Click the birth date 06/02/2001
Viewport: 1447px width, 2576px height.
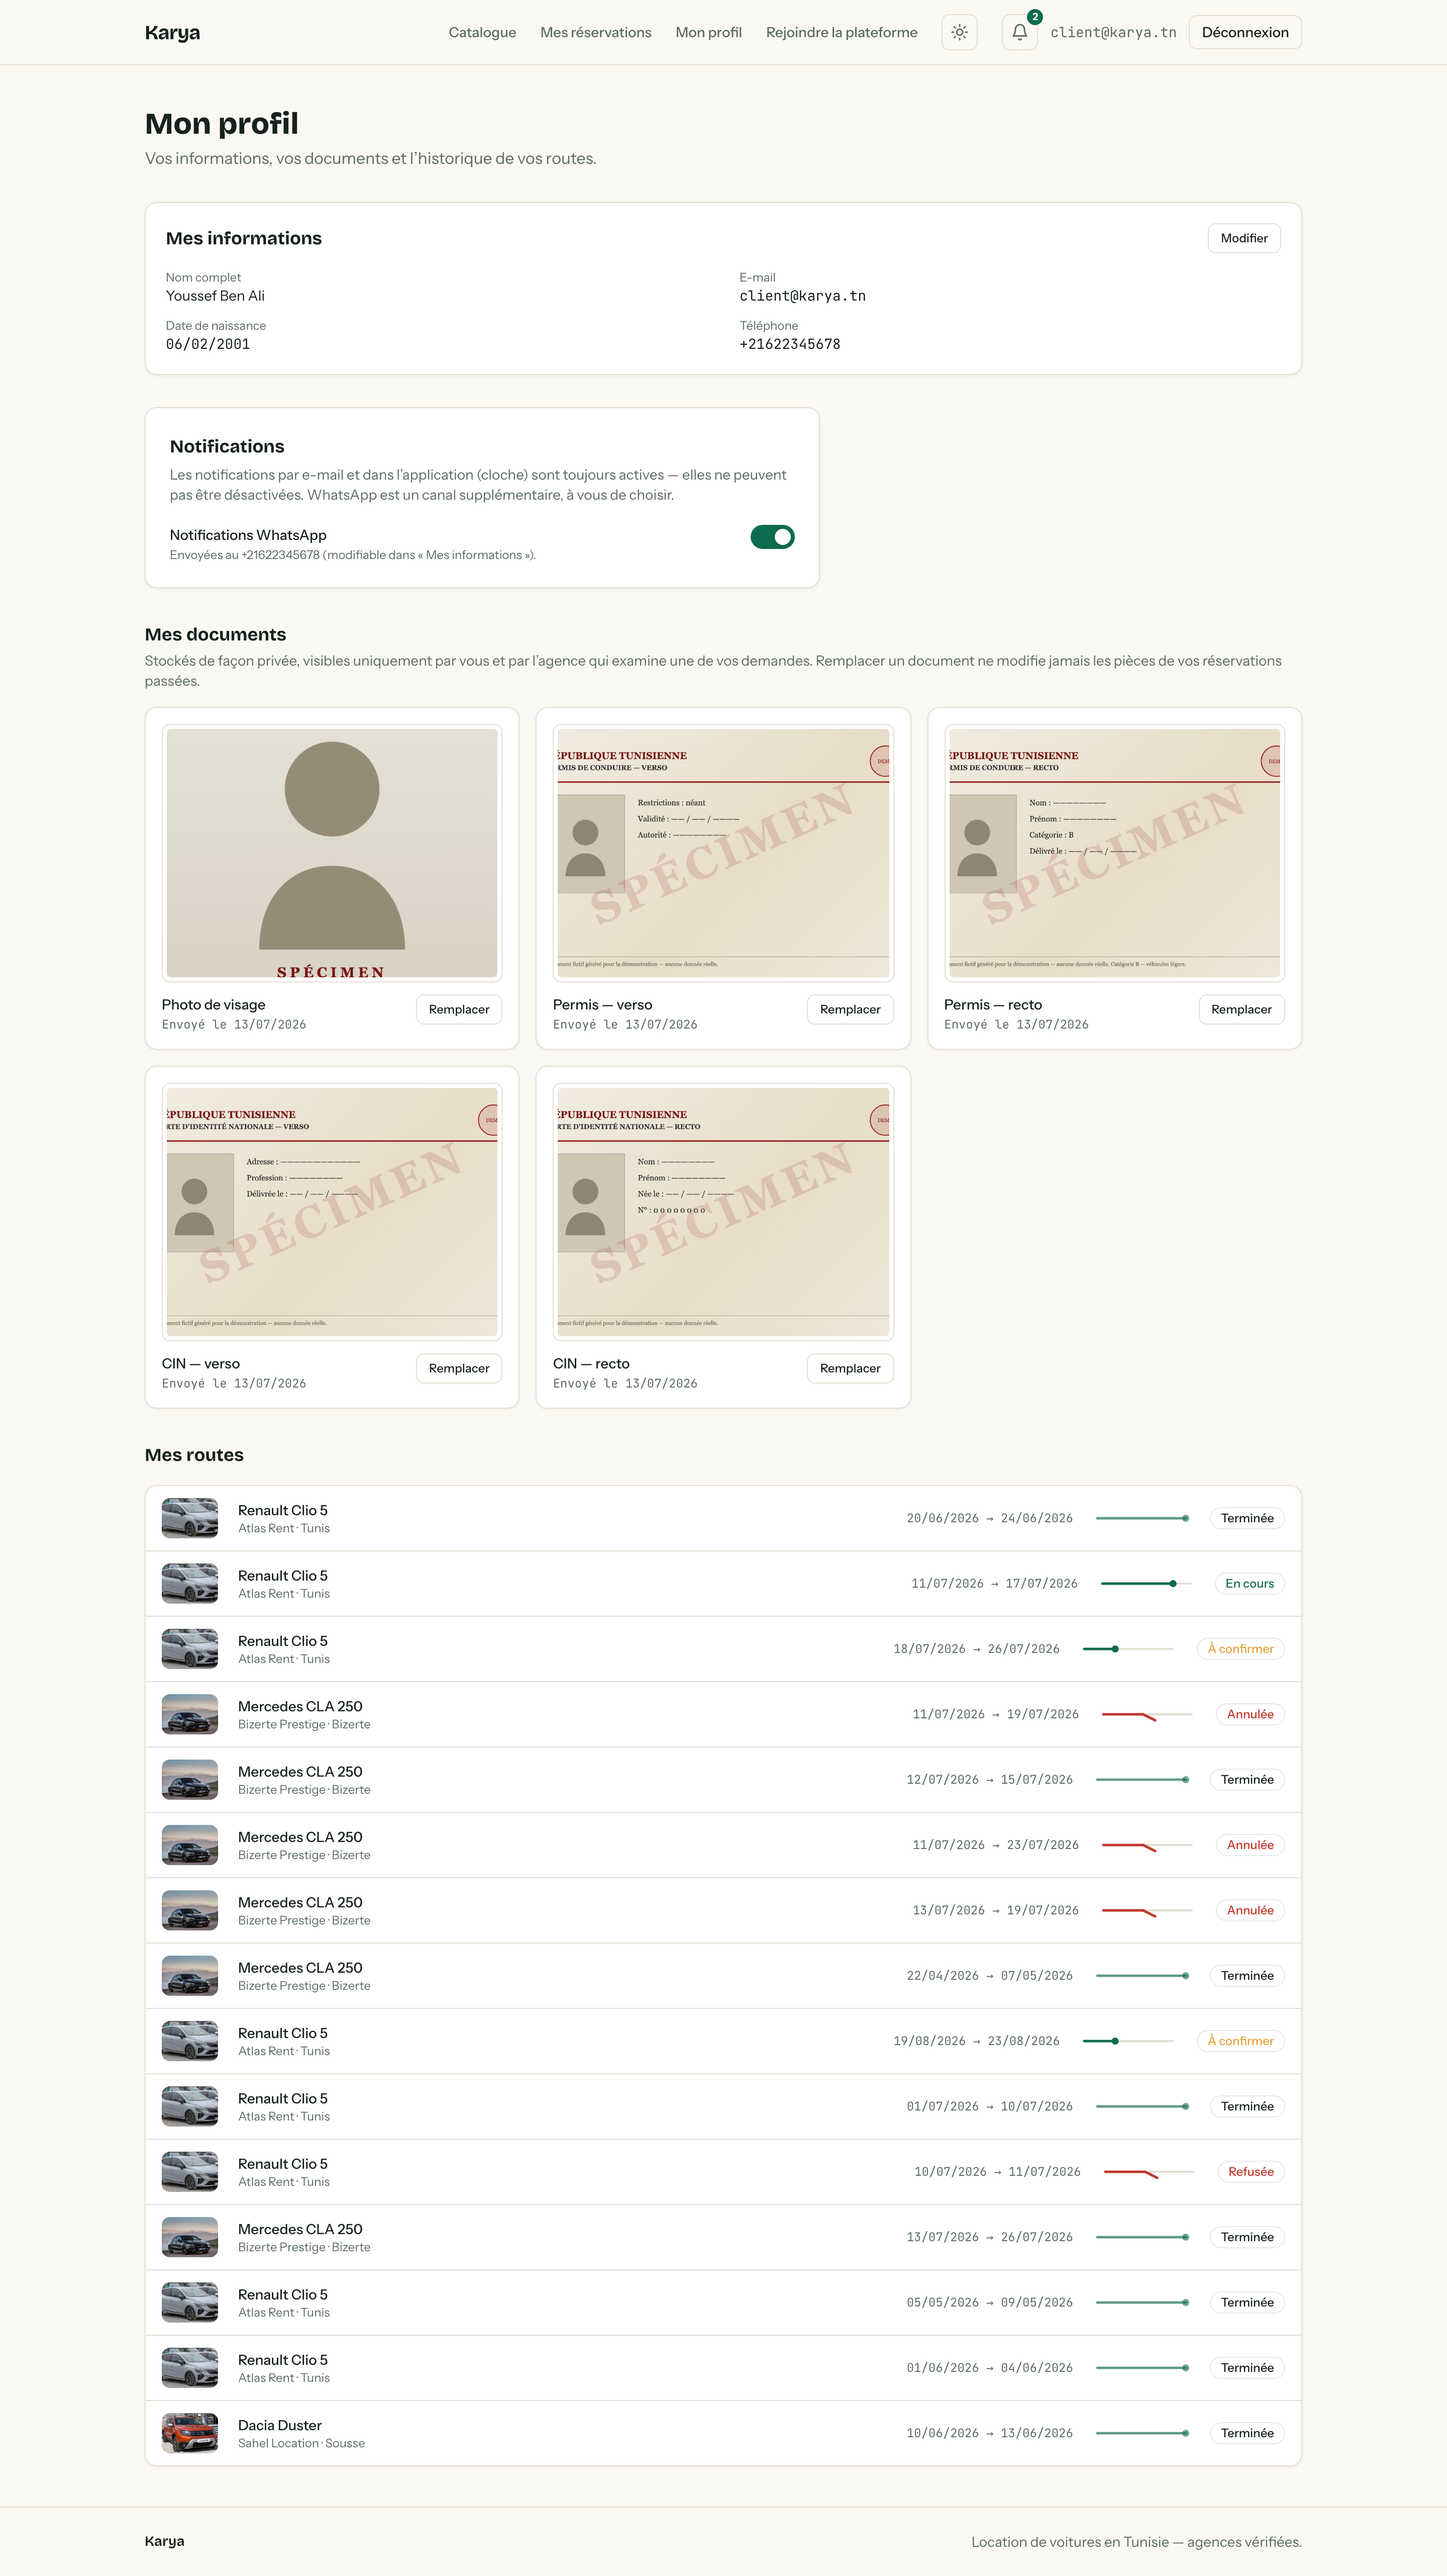click(208, 344)
